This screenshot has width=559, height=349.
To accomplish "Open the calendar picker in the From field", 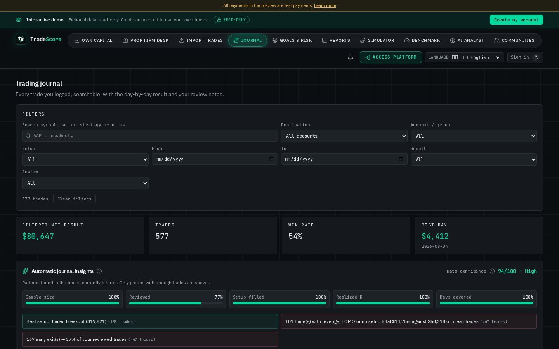I will tap(271, 159).
